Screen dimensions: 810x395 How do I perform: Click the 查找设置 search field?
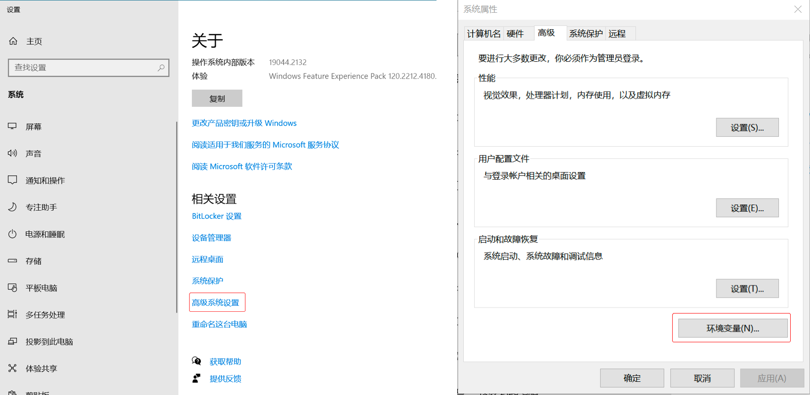[82, 68]
